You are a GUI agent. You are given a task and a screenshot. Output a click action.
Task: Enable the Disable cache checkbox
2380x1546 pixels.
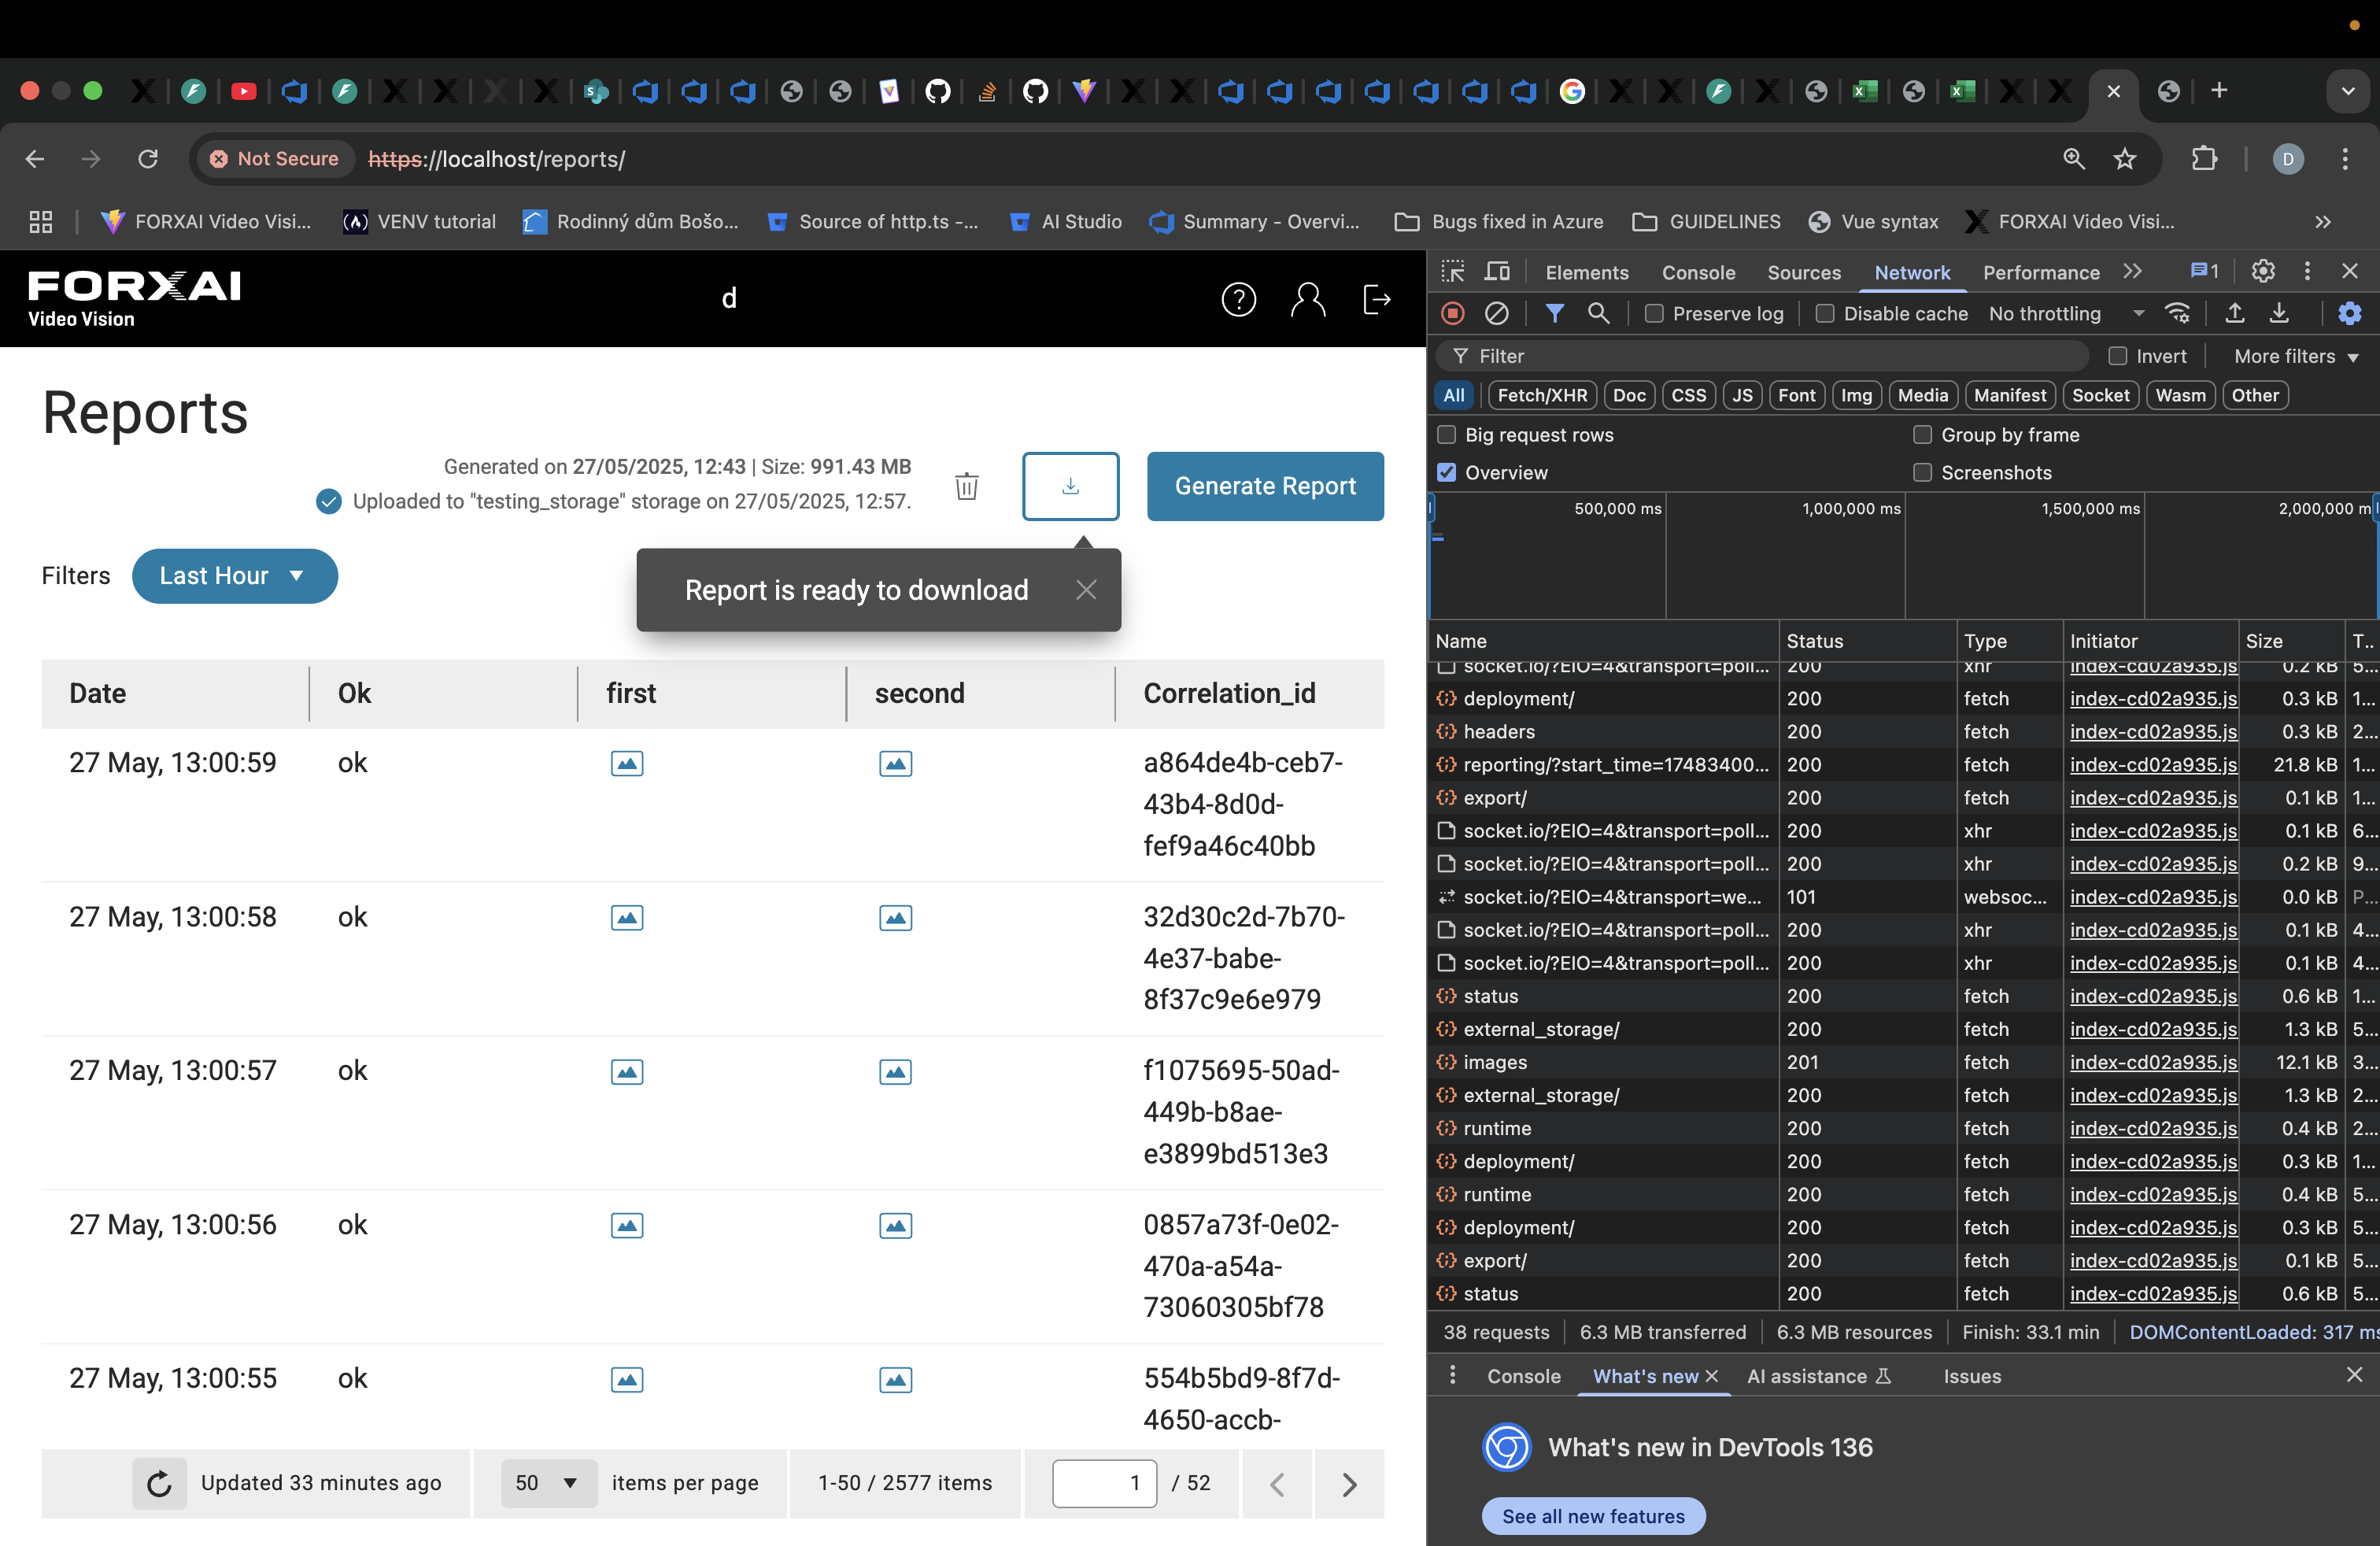coord(1825,314)
